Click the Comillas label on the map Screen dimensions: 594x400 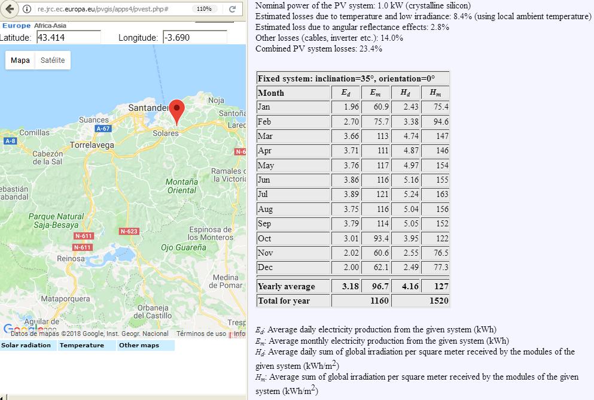pyautogui.click(x=34, y=133)
